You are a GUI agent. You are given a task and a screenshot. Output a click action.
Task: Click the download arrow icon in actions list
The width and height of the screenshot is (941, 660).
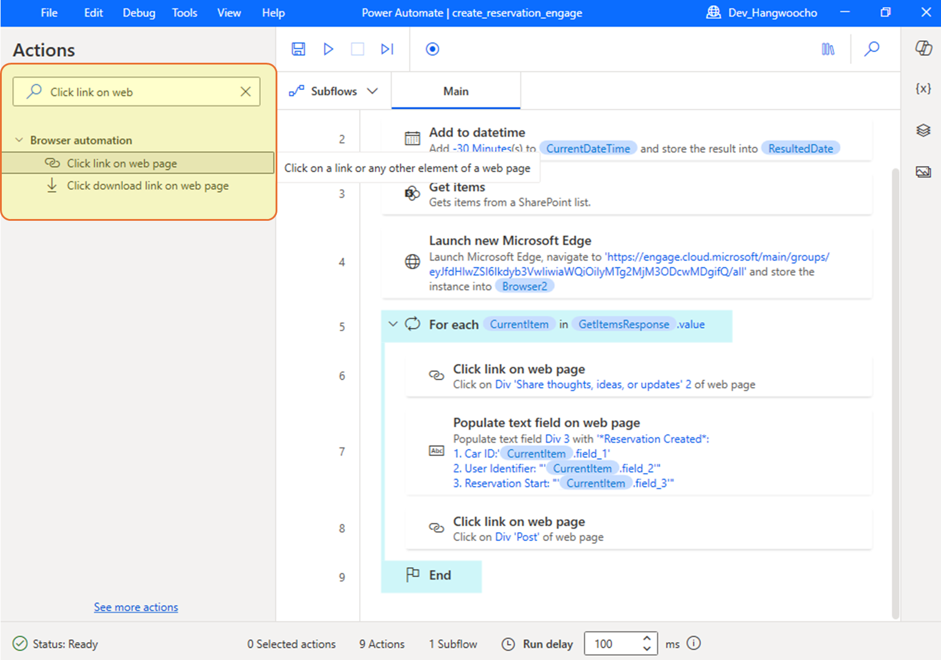pyautogui.click(x=52, y=185)
